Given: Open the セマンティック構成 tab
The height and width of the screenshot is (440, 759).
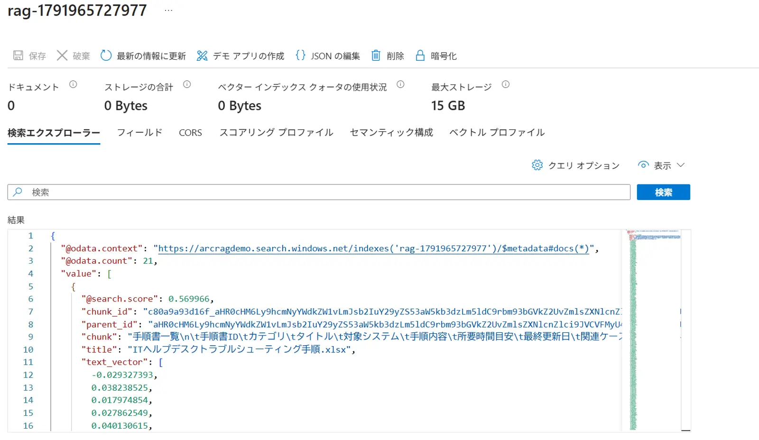Looking at the screenshot, I should (391, 133).
